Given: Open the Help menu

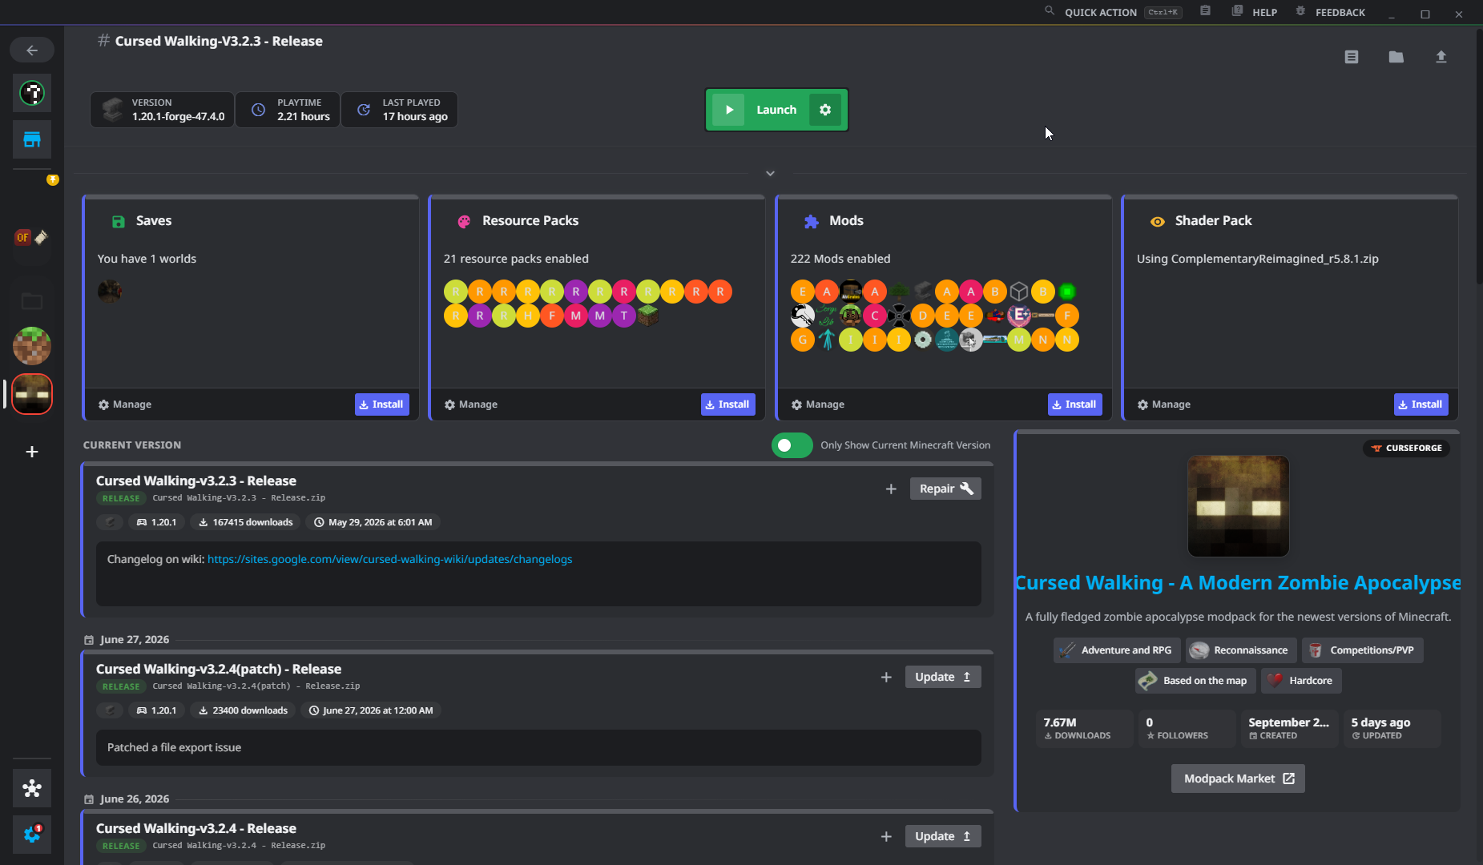Looking at the screenshot, I should 1255,12.
